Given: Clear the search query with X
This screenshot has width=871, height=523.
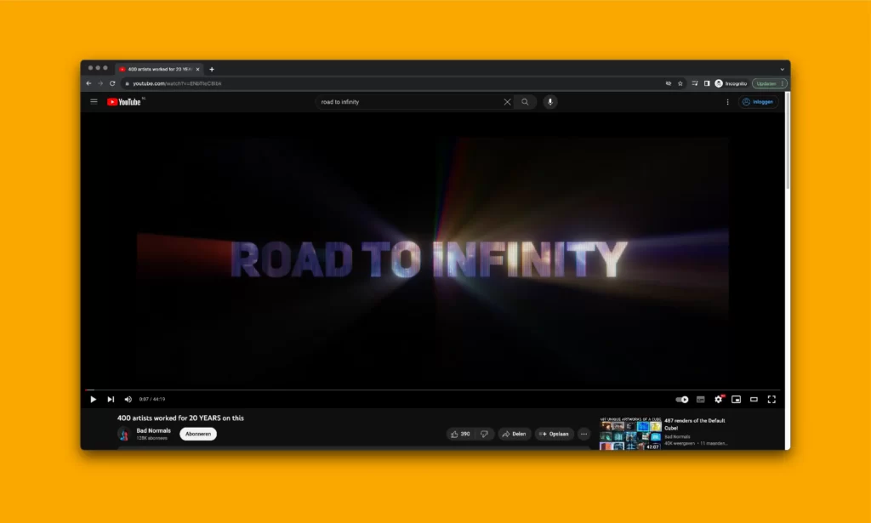Looking at the screenshot, I should [507, 101].
